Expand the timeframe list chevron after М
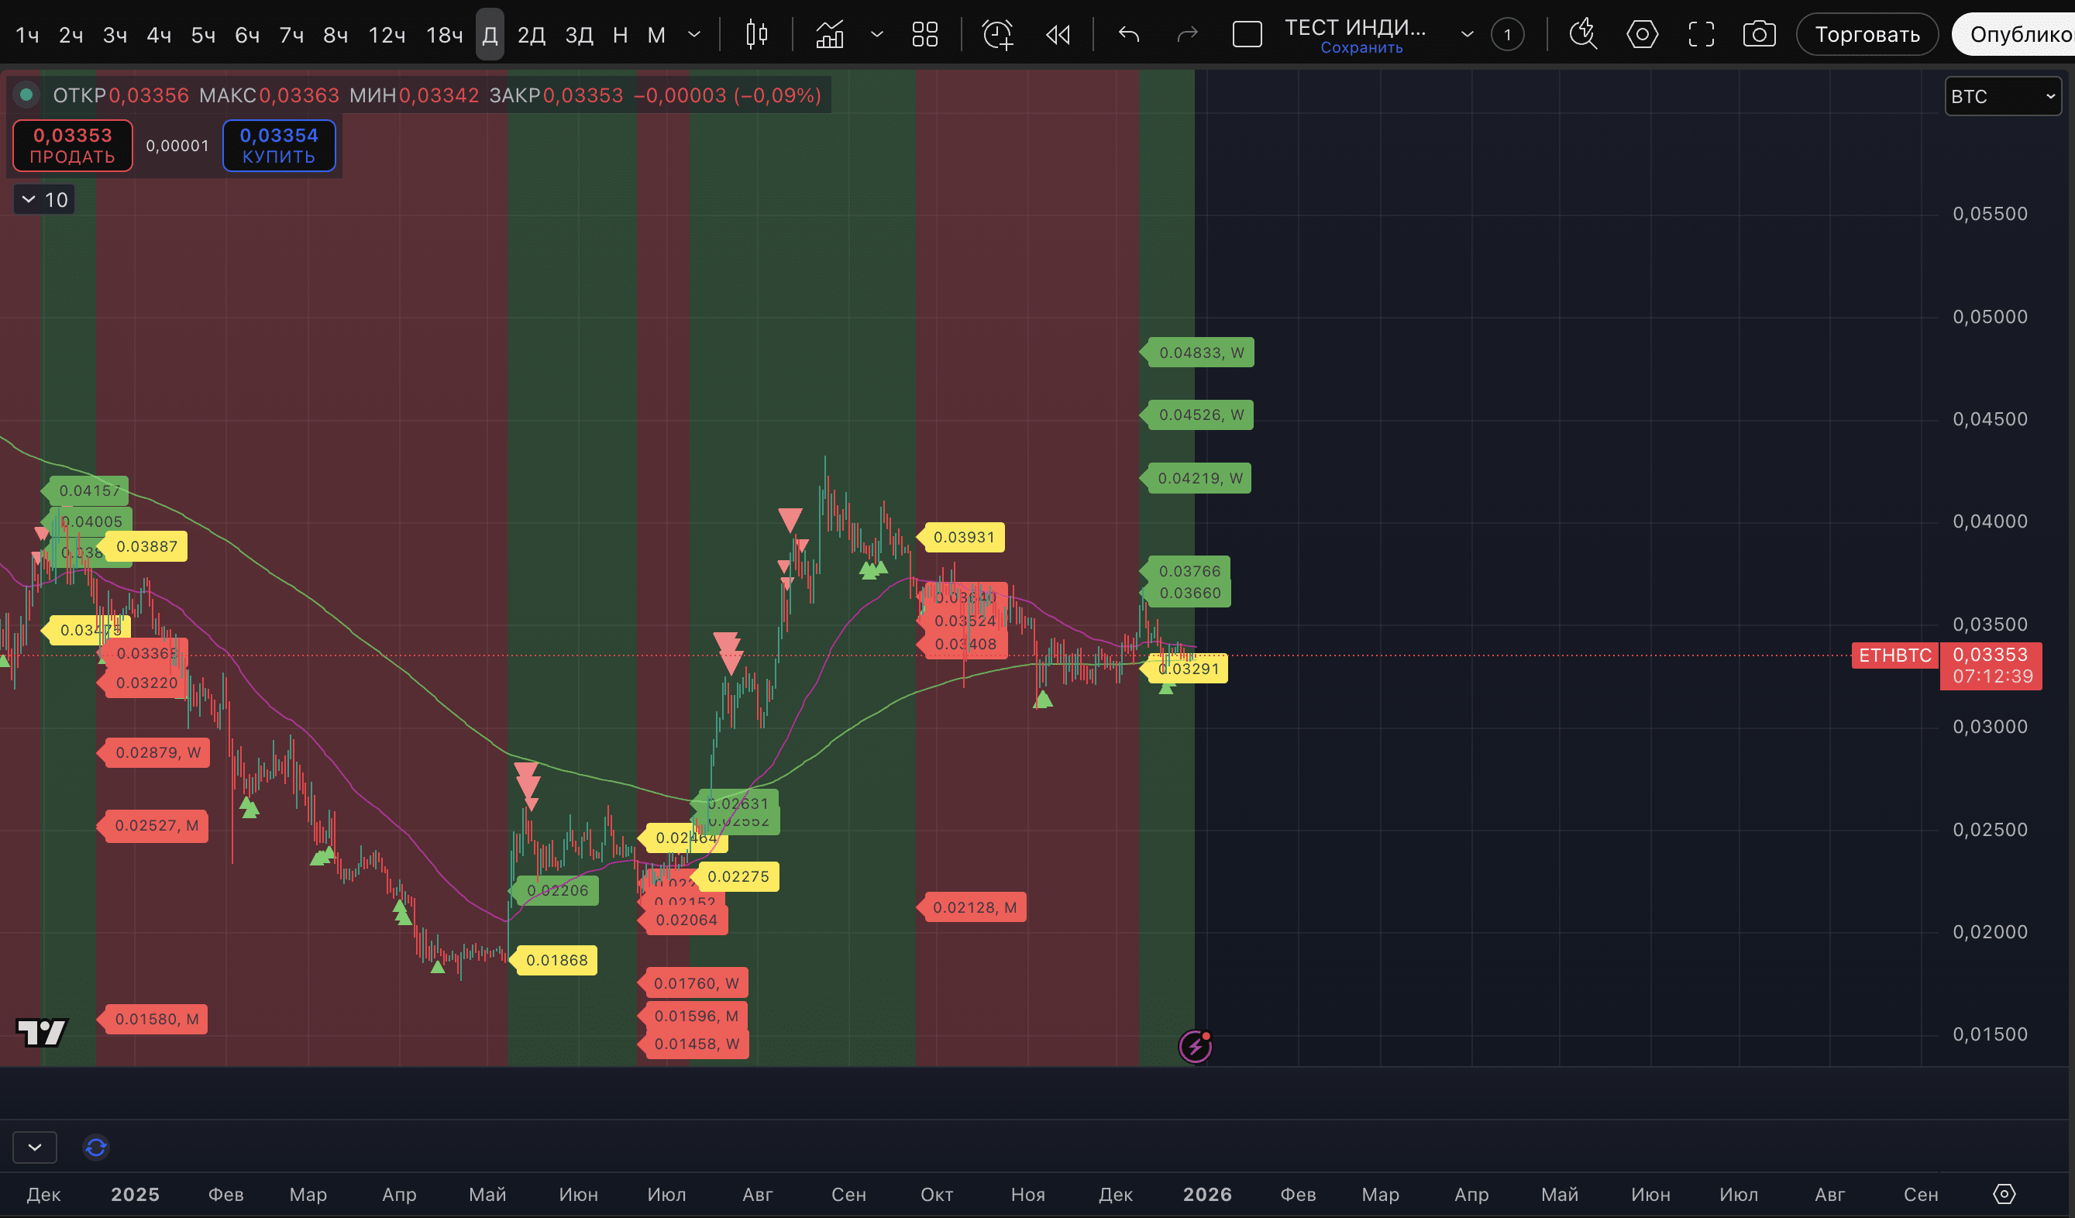Image resolution: width=2075 pixels, height=1218 pixels. coord(694,35)
